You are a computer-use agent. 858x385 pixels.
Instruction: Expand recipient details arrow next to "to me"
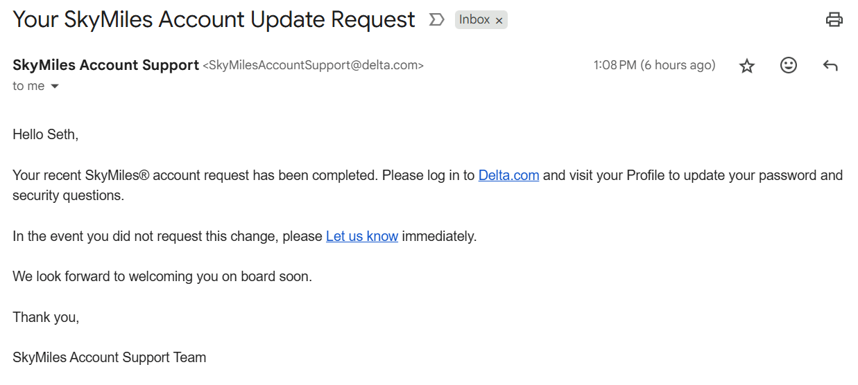click(55, 87)
